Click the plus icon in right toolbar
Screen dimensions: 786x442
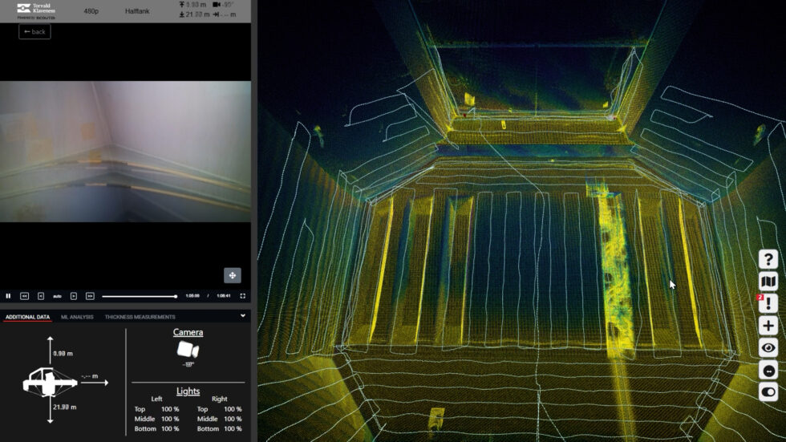(768, 326)
